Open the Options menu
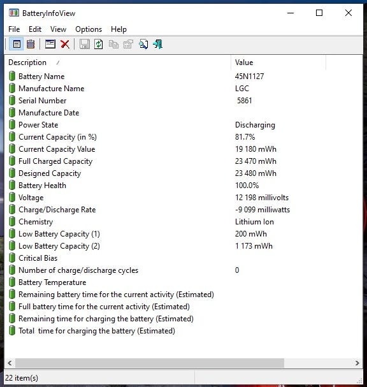The height and width of the screenshot is (387, 367). coord(89,29)
